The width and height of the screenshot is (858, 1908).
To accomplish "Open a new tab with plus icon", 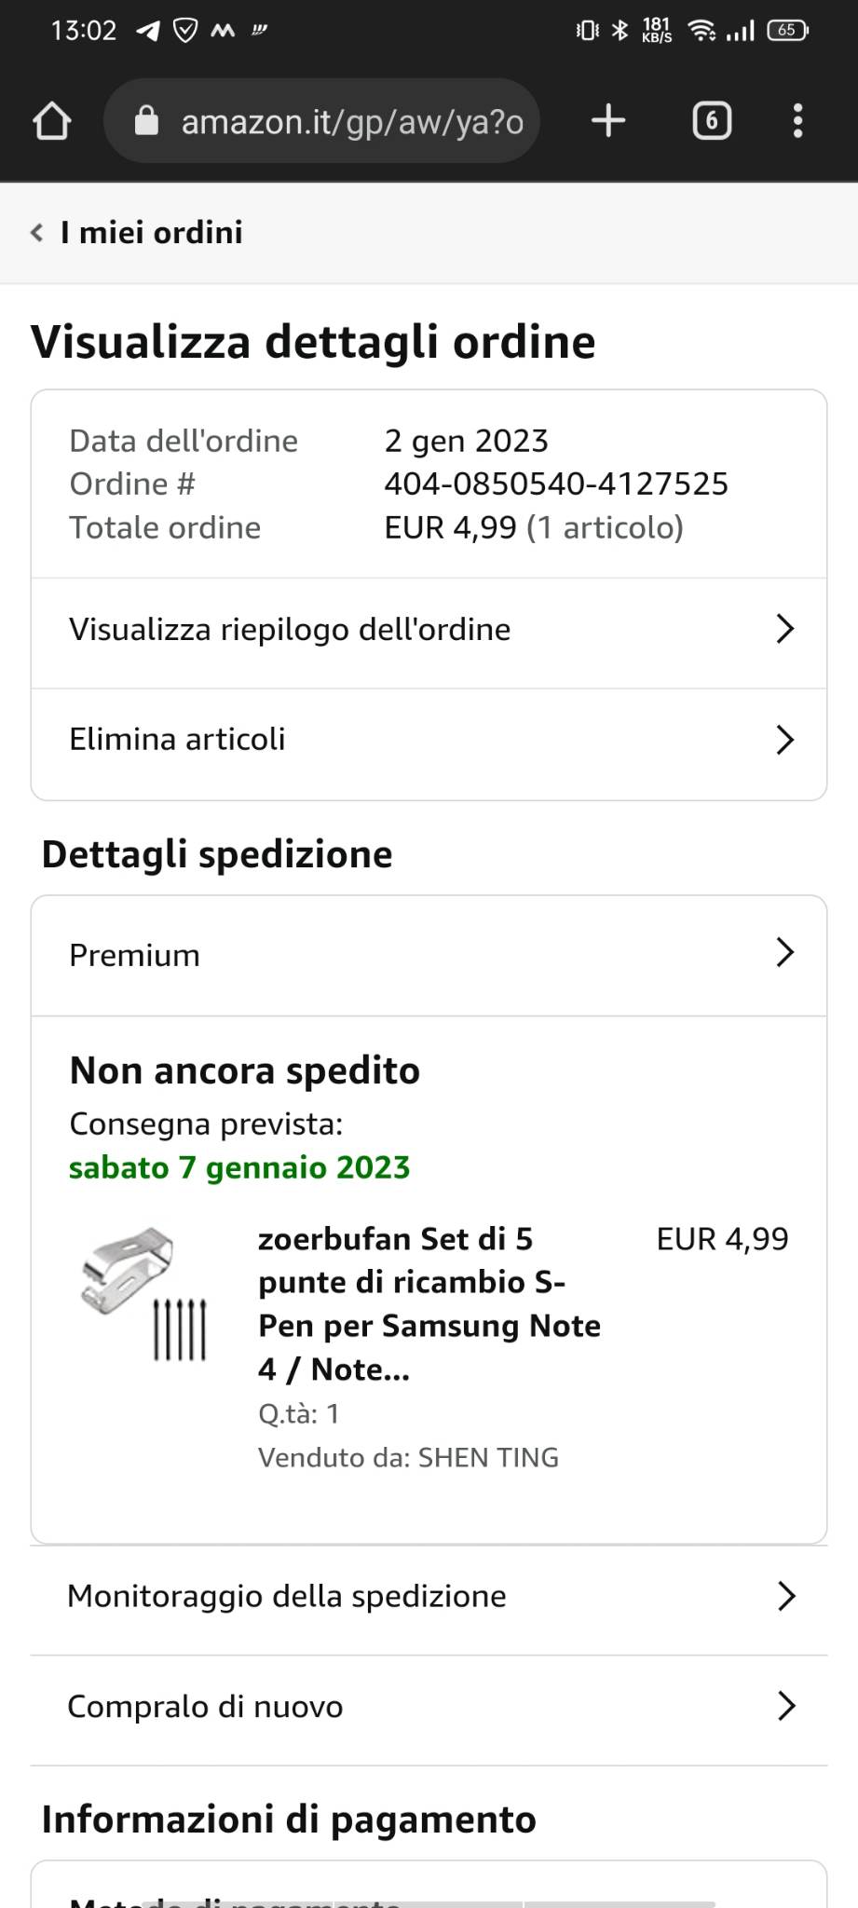I will (608, 121).
